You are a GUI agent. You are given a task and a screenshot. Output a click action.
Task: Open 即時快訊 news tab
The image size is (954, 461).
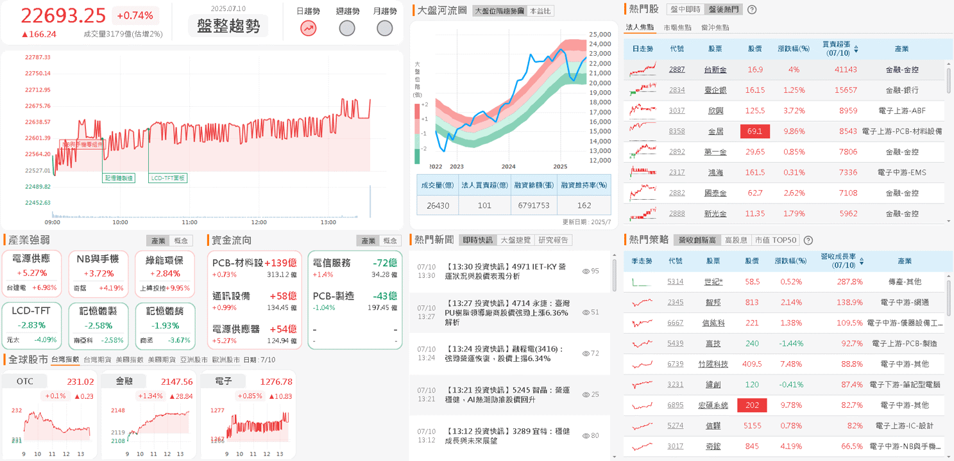click(x=478, y=239)
